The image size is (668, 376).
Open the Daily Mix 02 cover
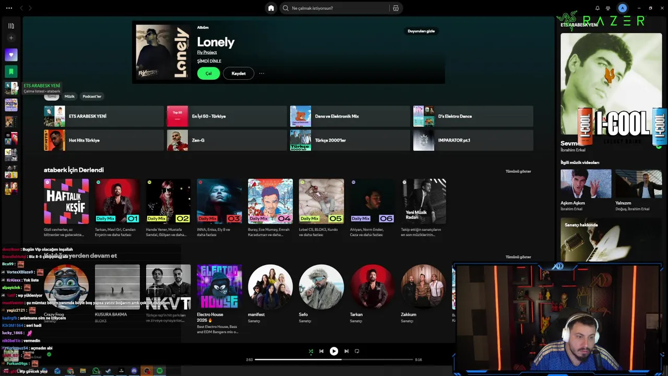[x=169, y=201]
